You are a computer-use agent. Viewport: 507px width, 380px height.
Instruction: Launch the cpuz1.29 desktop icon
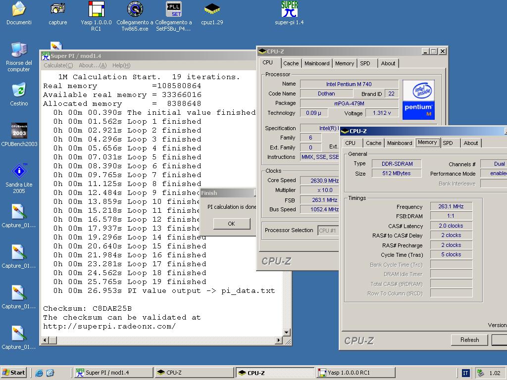pyautogui.click(x=212, y=13)
